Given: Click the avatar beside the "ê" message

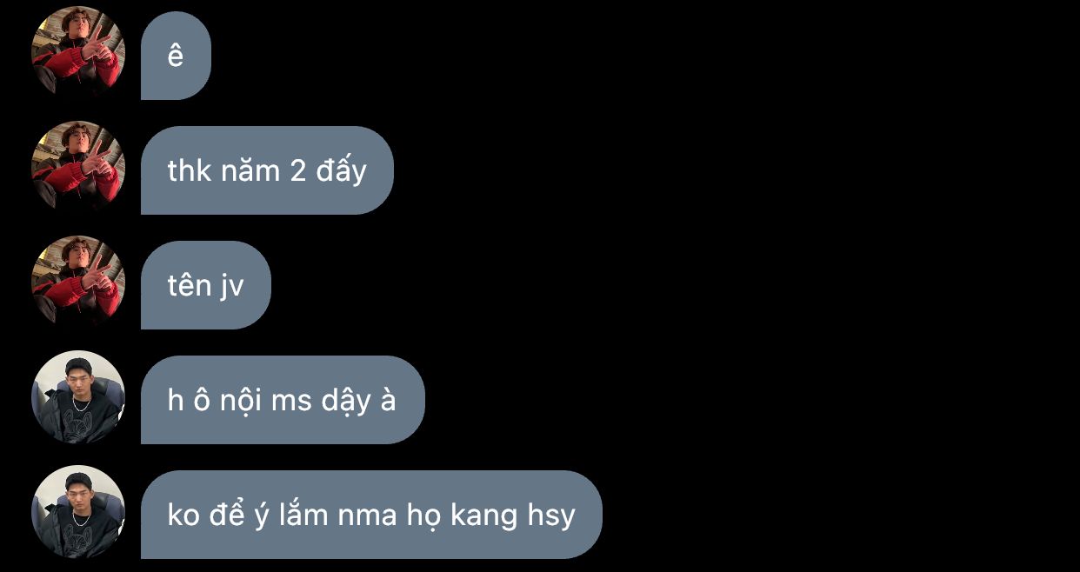Looking at the screenshot, I should click(x=78, y=53).
